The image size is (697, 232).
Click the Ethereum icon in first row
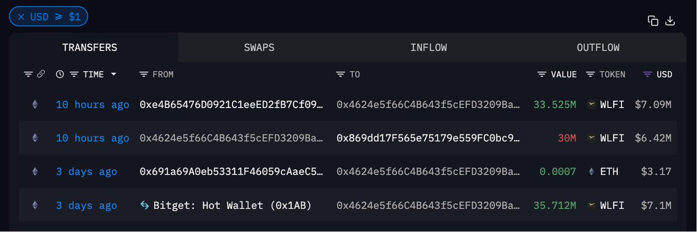[x=35, y=105]
